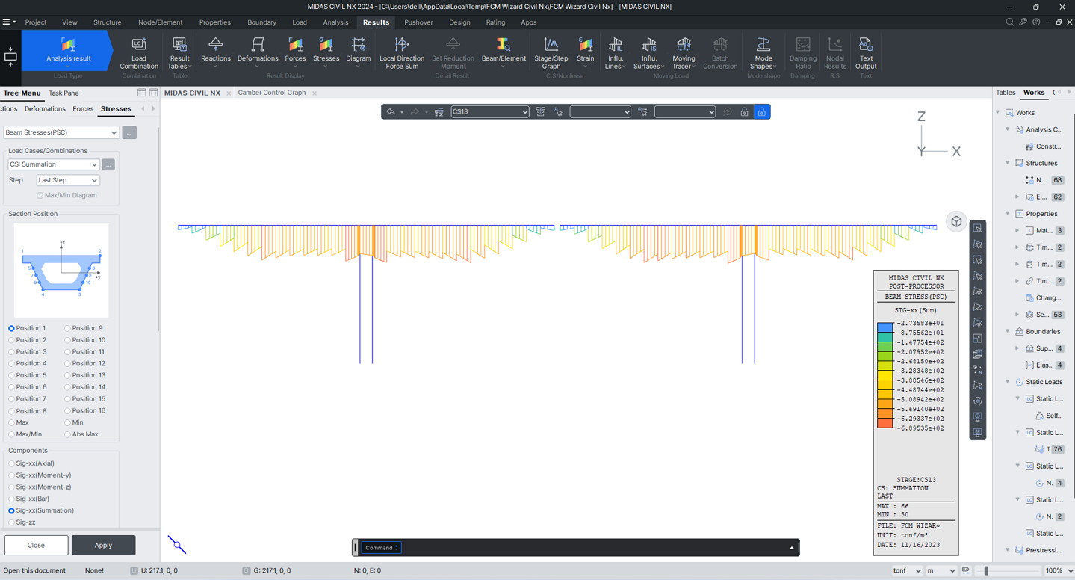Open Beam Stresses(PSC) dropdown

[61, 132]
